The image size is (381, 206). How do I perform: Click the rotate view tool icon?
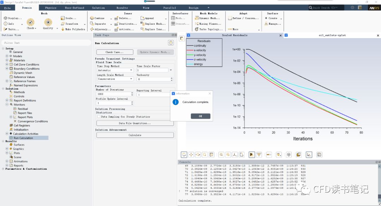[184, 155]
